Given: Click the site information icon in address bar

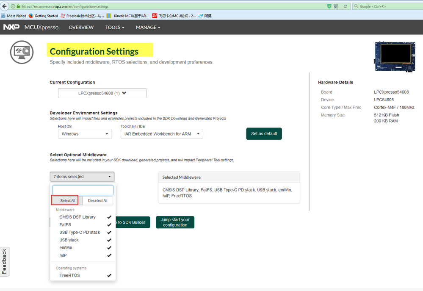Looking at the screenshot, I should pos(13,6).
